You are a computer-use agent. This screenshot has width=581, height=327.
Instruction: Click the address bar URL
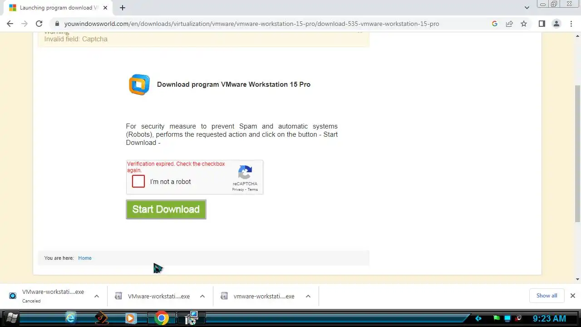[x=251, y=24]
